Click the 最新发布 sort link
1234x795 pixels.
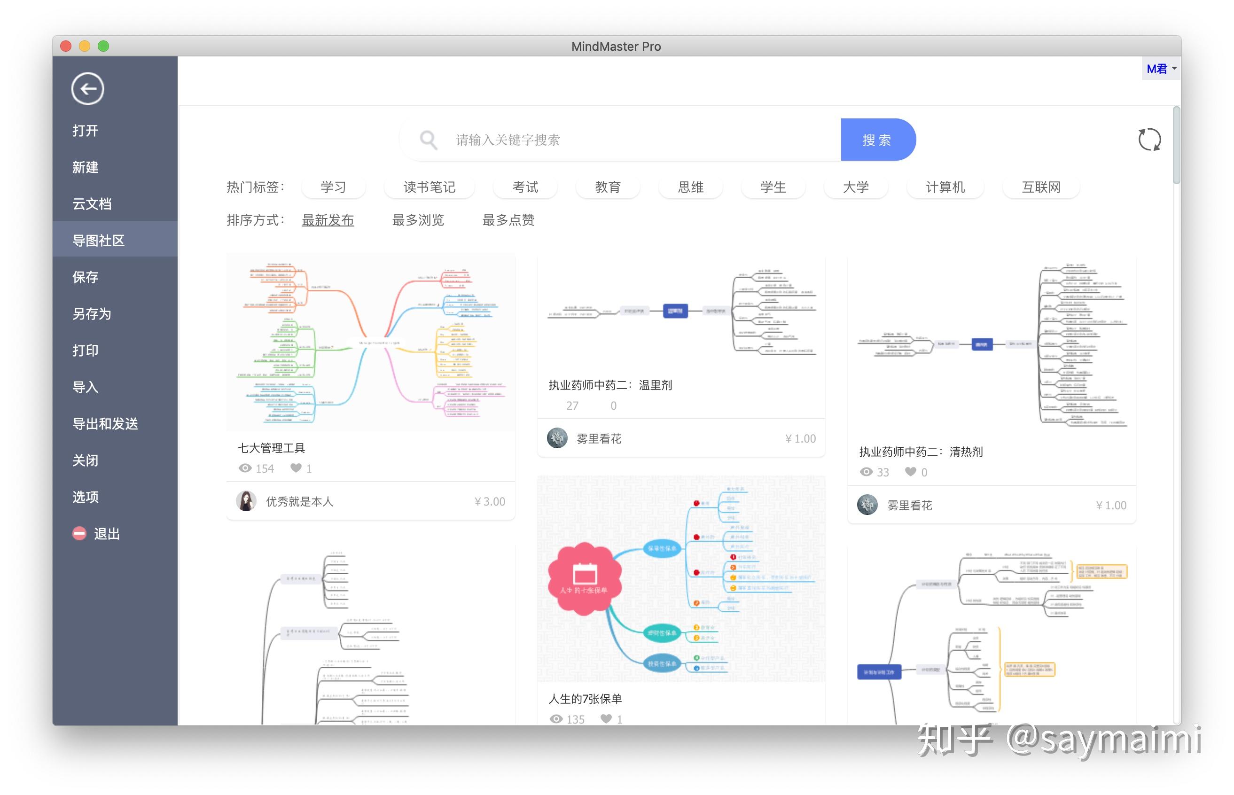pos(328,220)
